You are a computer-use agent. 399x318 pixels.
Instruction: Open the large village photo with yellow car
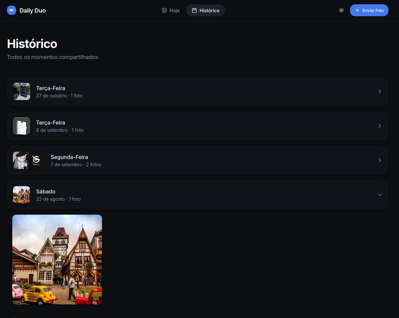point(57,259)
